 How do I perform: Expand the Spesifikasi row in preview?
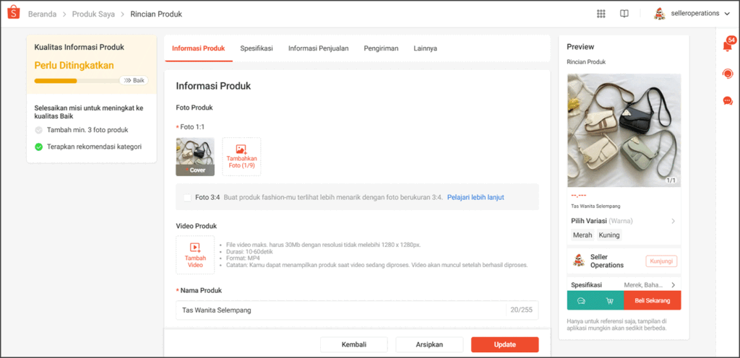pos(624,285)
